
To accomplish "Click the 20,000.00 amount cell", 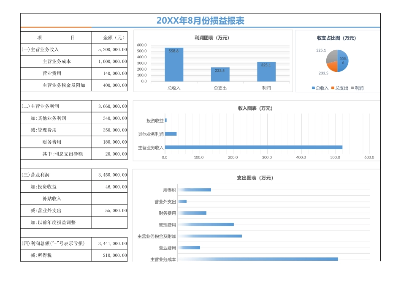I will [109, 154].
